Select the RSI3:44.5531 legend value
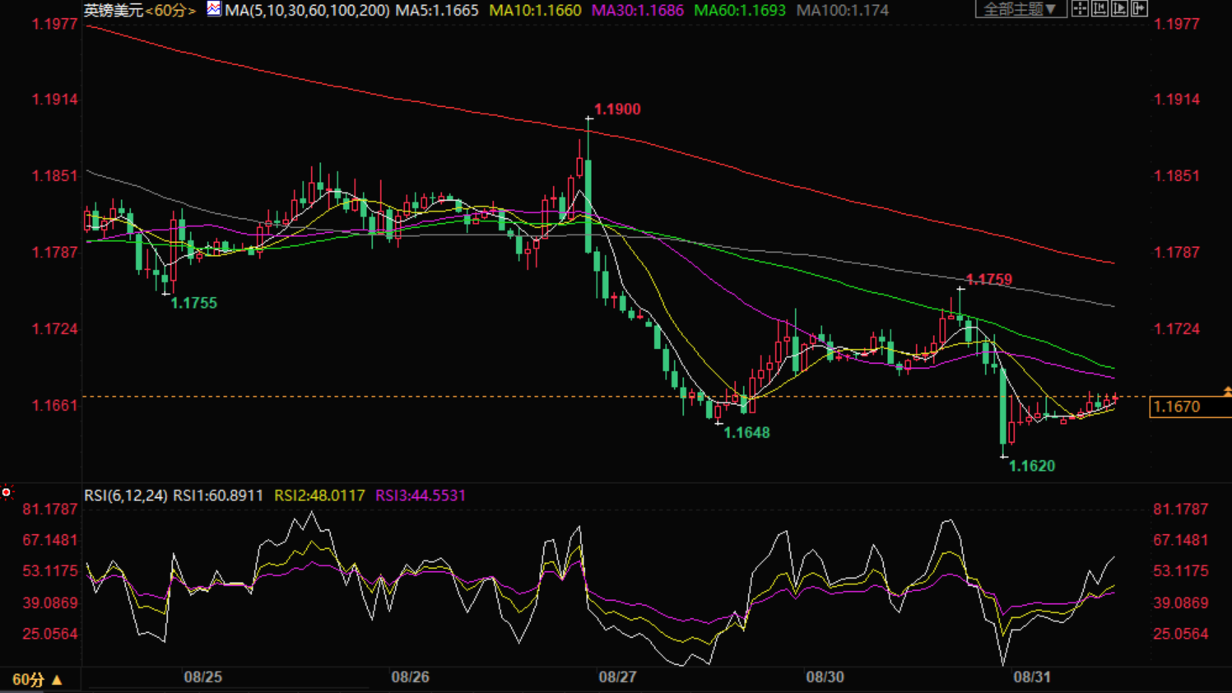Screen dimensions: 1232x693 click(x=421, y=495)
